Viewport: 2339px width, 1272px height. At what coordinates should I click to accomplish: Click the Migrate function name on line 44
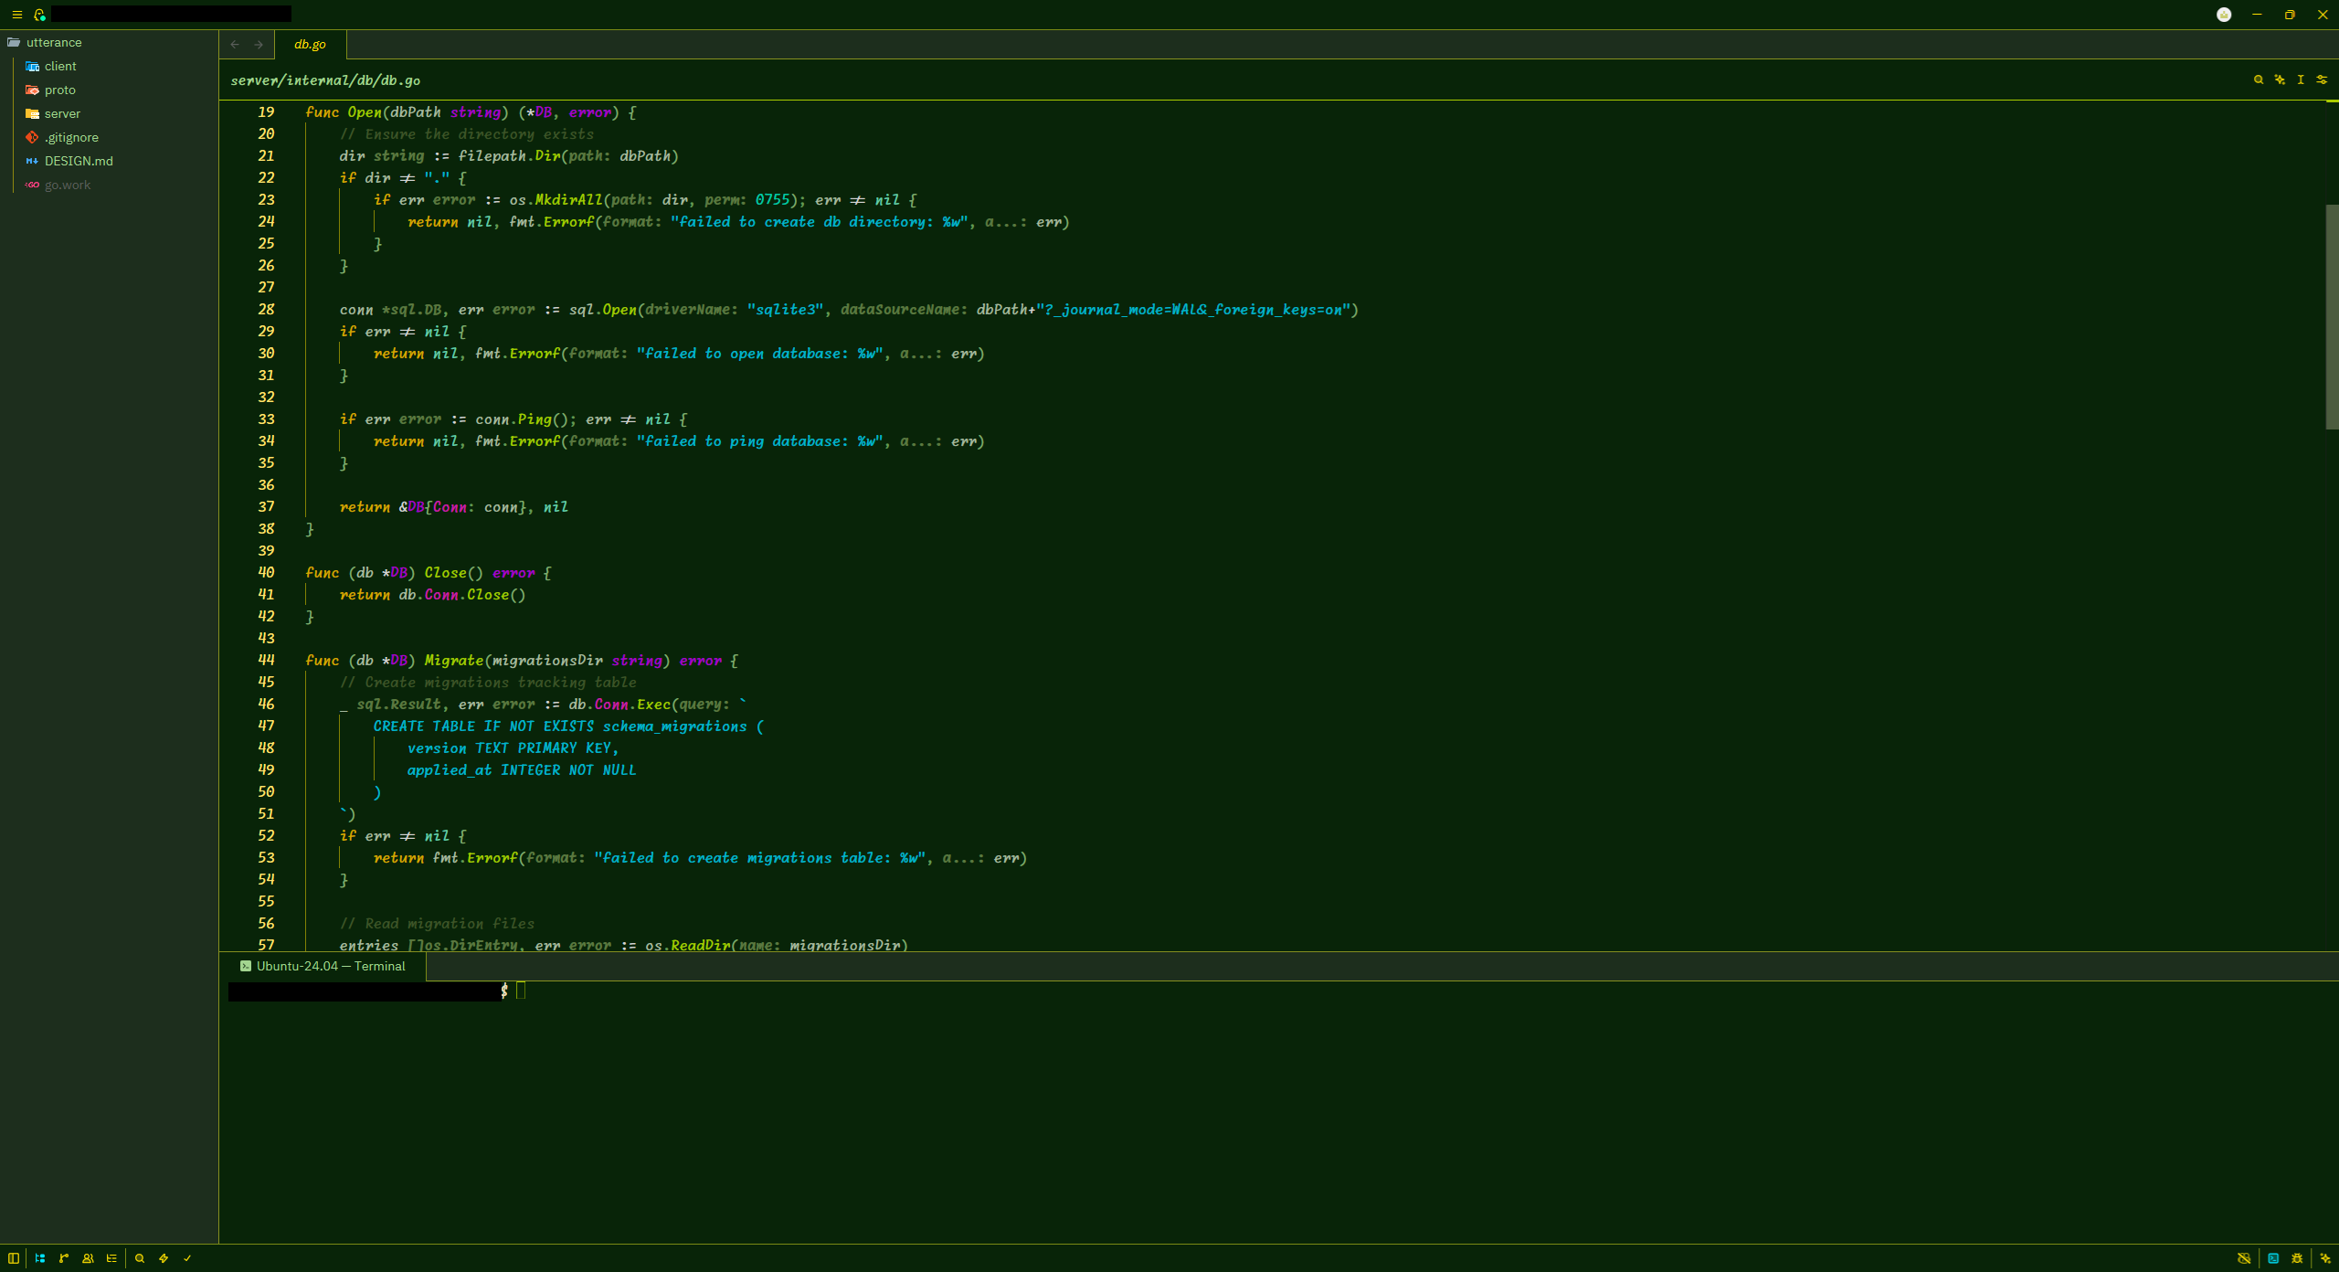tap(453, 660)
